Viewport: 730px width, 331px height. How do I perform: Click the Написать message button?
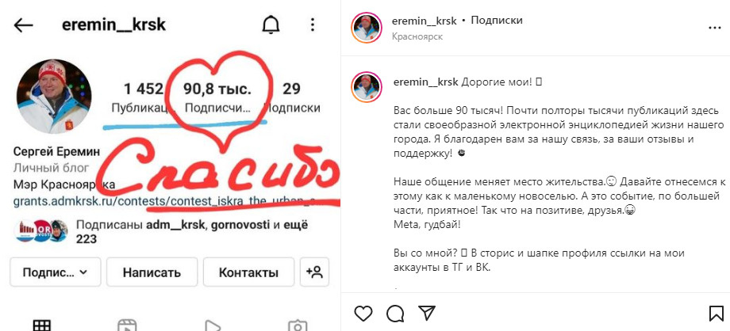tap(152, 272)
